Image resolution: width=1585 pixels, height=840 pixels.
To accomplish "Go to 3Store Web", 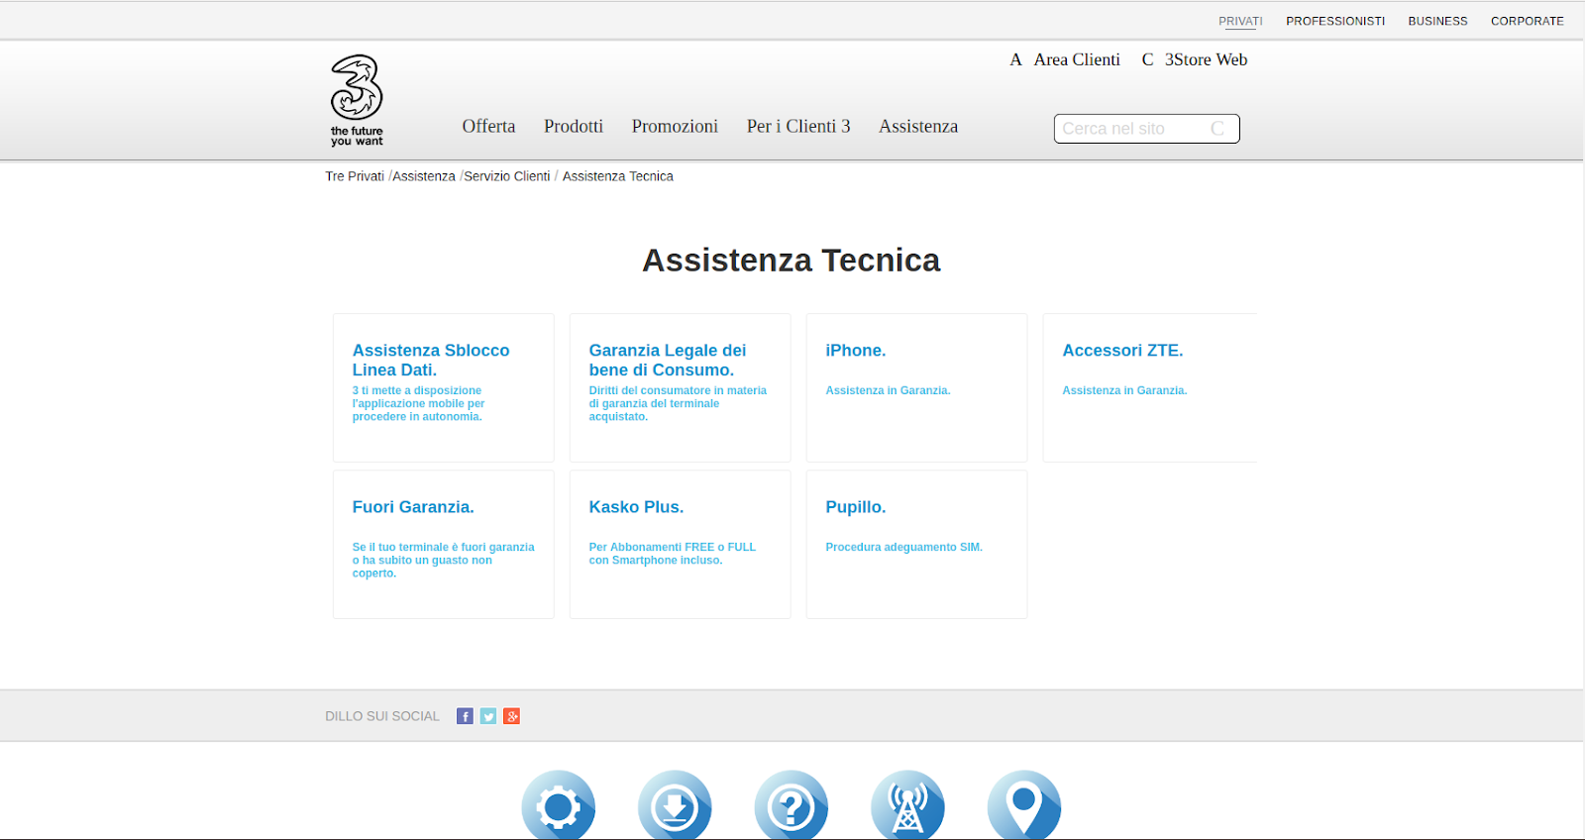I will pos(1205,59).
